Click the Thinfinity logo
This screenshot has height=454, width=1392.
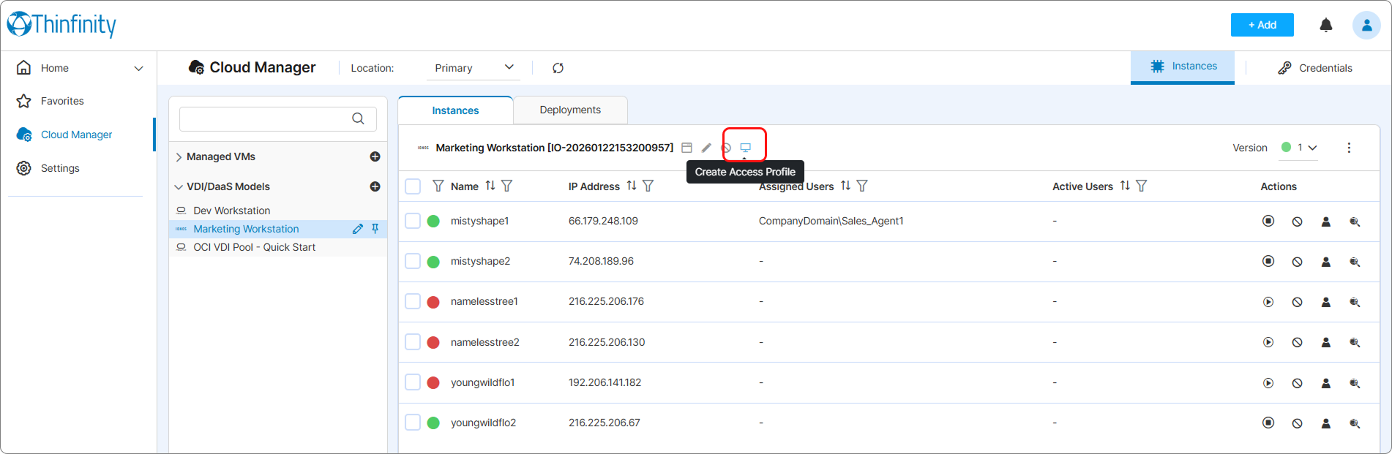click(x=61, y=25)
